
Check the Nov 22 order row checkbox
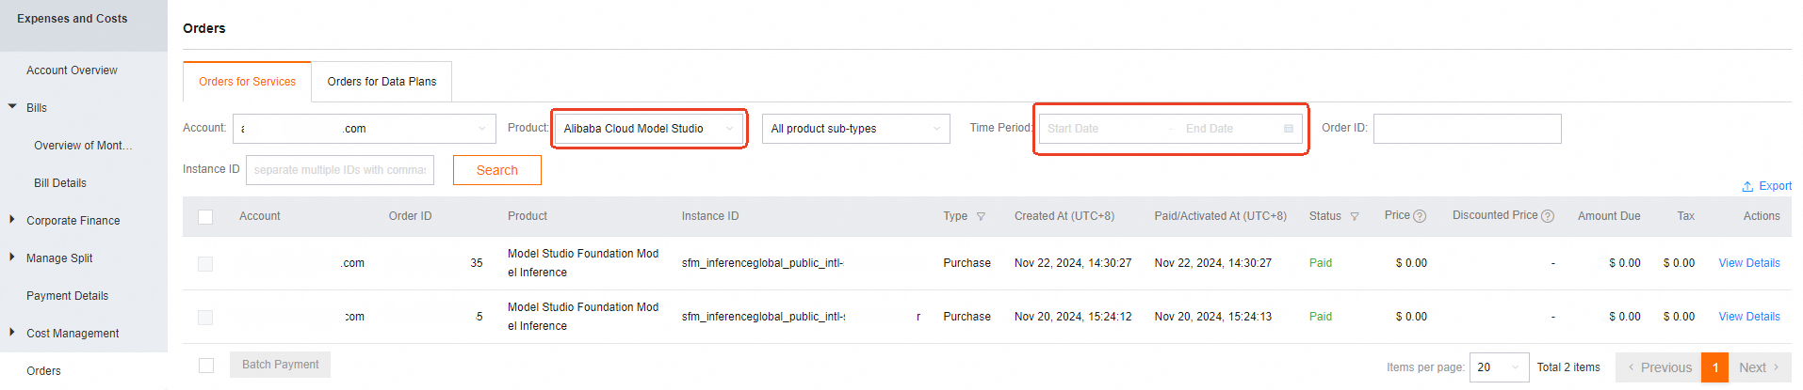[205, 264]
